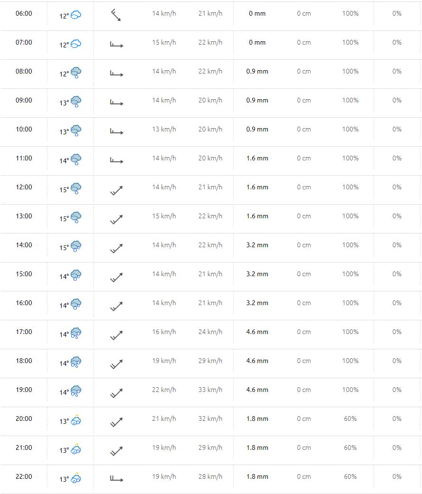Screen dimensions: 422x494
Task: Click the 60% cloud cover at 21:00
Action: [350, 447]
